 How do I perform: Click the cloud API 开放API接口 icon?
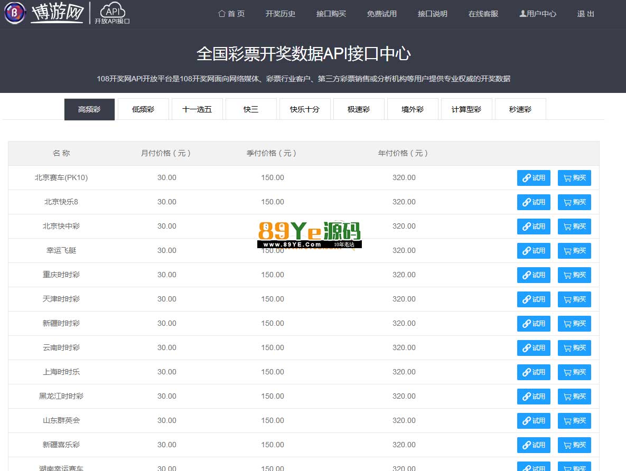tap(112, 14)
